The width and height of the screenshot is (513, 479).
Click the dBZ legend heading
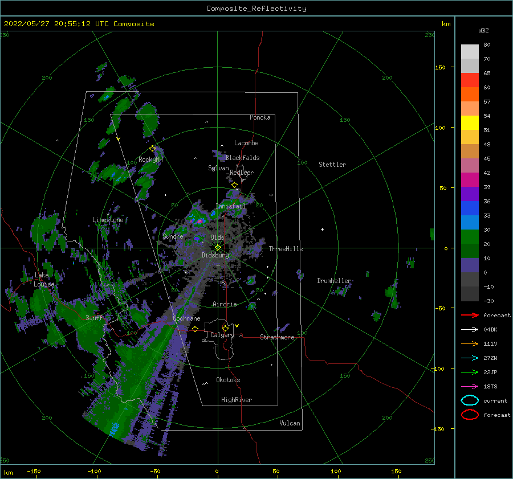[x=483, y=30]
